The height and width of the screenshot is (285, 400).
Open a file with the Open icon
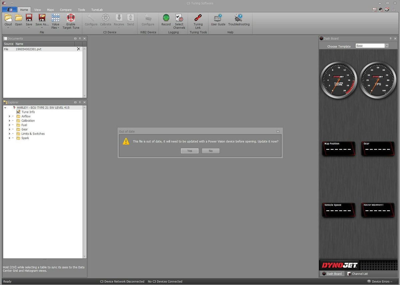(x=19, y=18)
